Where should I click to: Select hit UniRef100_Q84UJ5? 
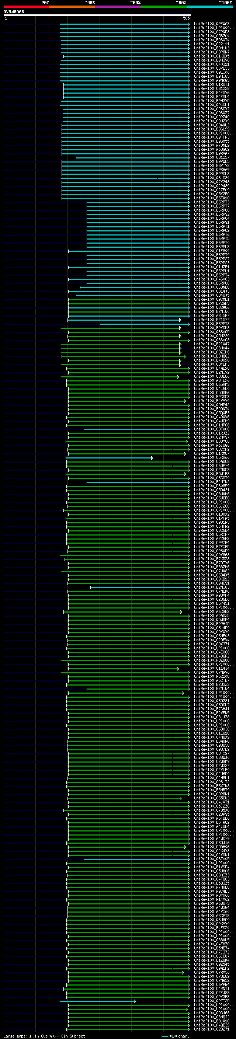(x=212, y=295)
